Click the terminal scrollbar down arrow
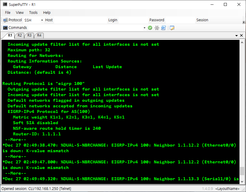This screenshot has width=246, height=192. point(242,181)
